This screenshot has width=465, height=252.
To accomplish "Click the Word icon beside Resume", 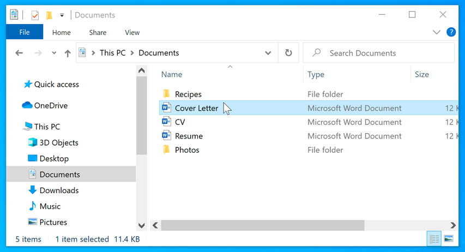I will [166, 135].
